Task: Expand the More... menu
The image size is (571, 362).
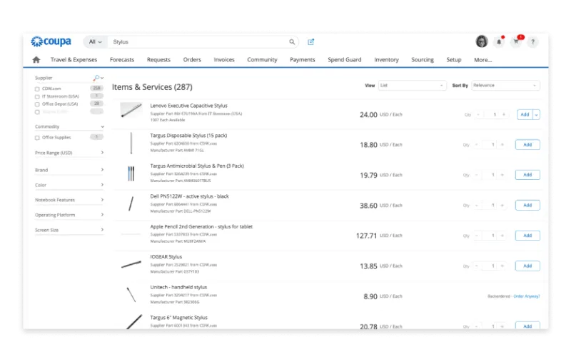Action: point(483,60)
